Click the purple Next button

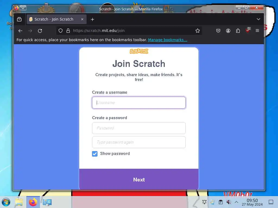(x=139, y=180)
